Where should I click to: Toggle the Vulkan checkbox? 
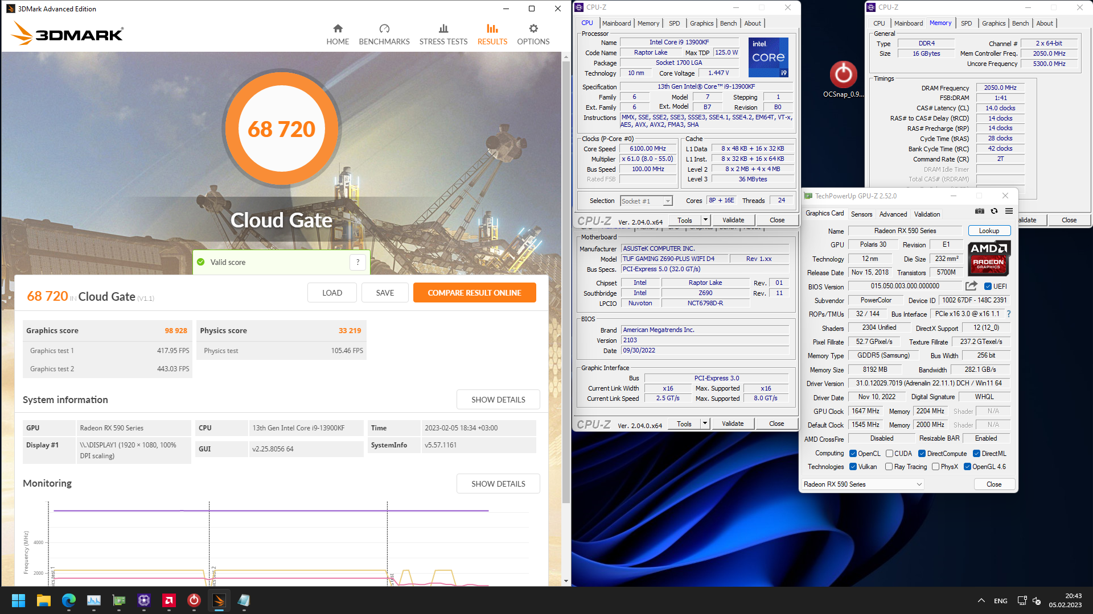(x=853, y=467)
